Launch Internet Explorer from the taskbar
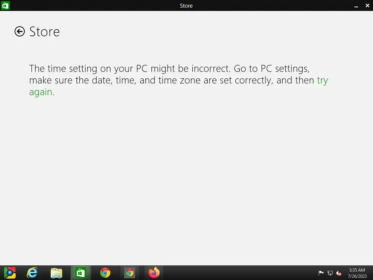The image size is (373, 280). click(32, 273)
